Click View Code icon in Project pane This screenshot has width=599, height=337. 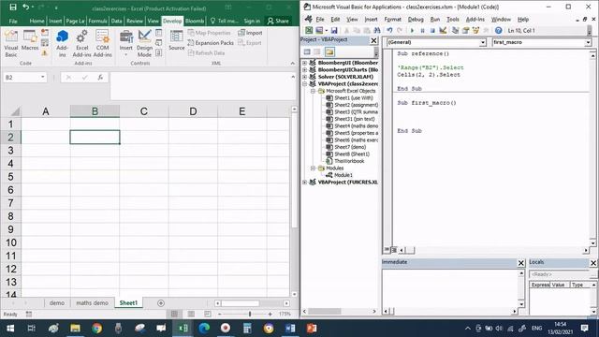coord(307,52)
